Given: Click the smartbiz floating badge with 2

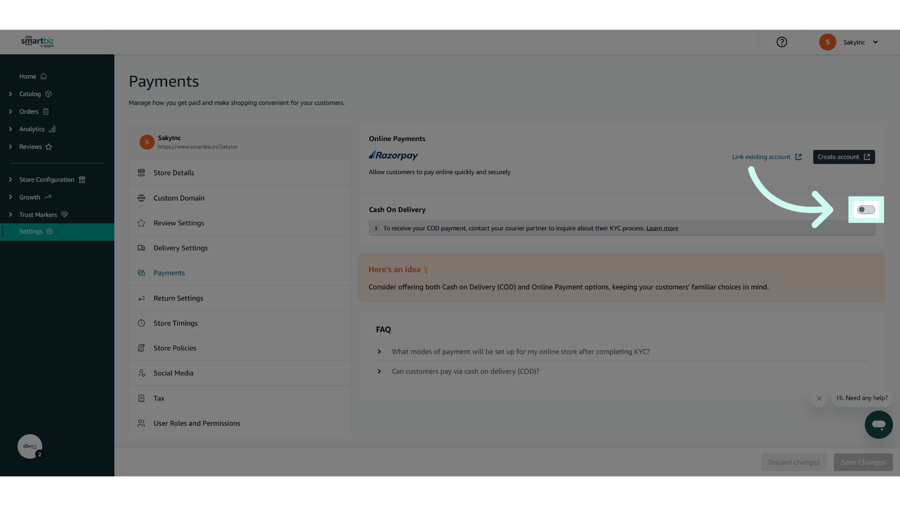Looking at the screenshot, I should [30, 446].
